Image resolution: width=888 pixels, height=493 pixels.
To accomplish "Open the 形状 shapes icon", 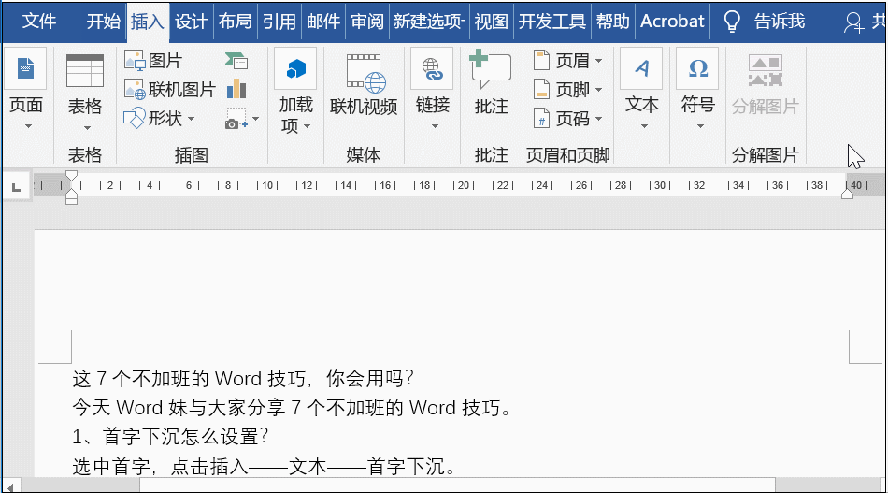I will (x=135, y=119).
